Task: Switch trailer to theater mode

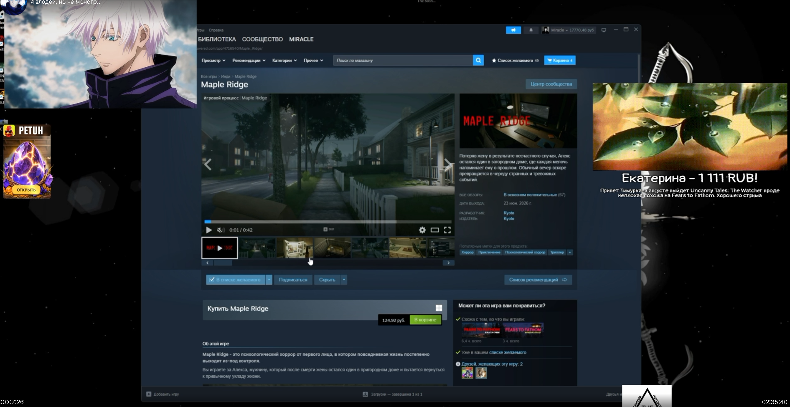Action: [x=435, y=230]
